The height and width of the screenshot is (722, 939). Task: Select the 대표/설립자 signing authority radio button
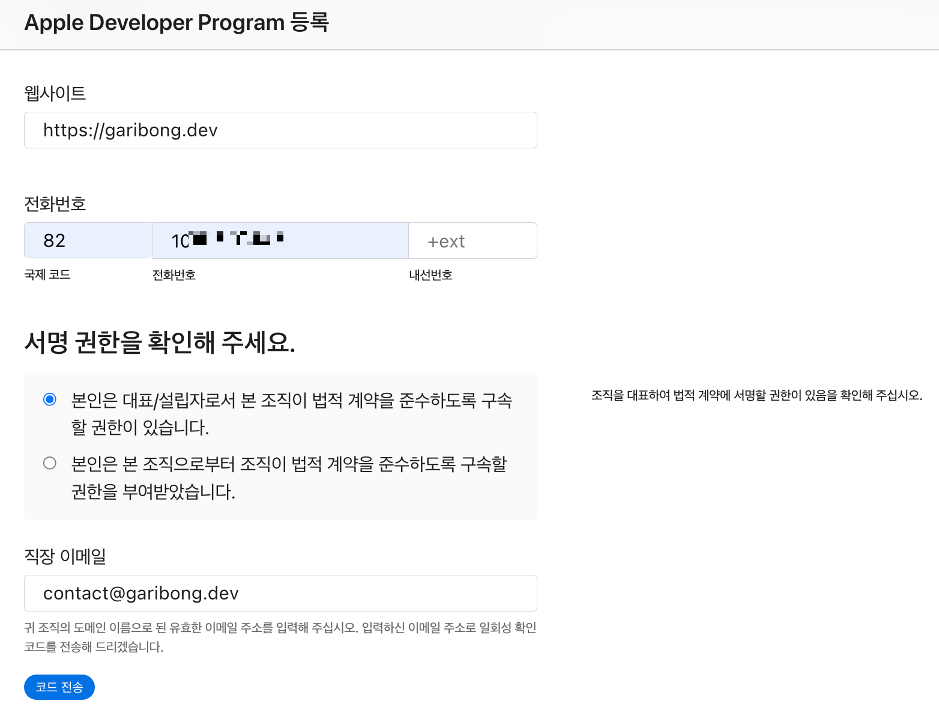point(50,399)
